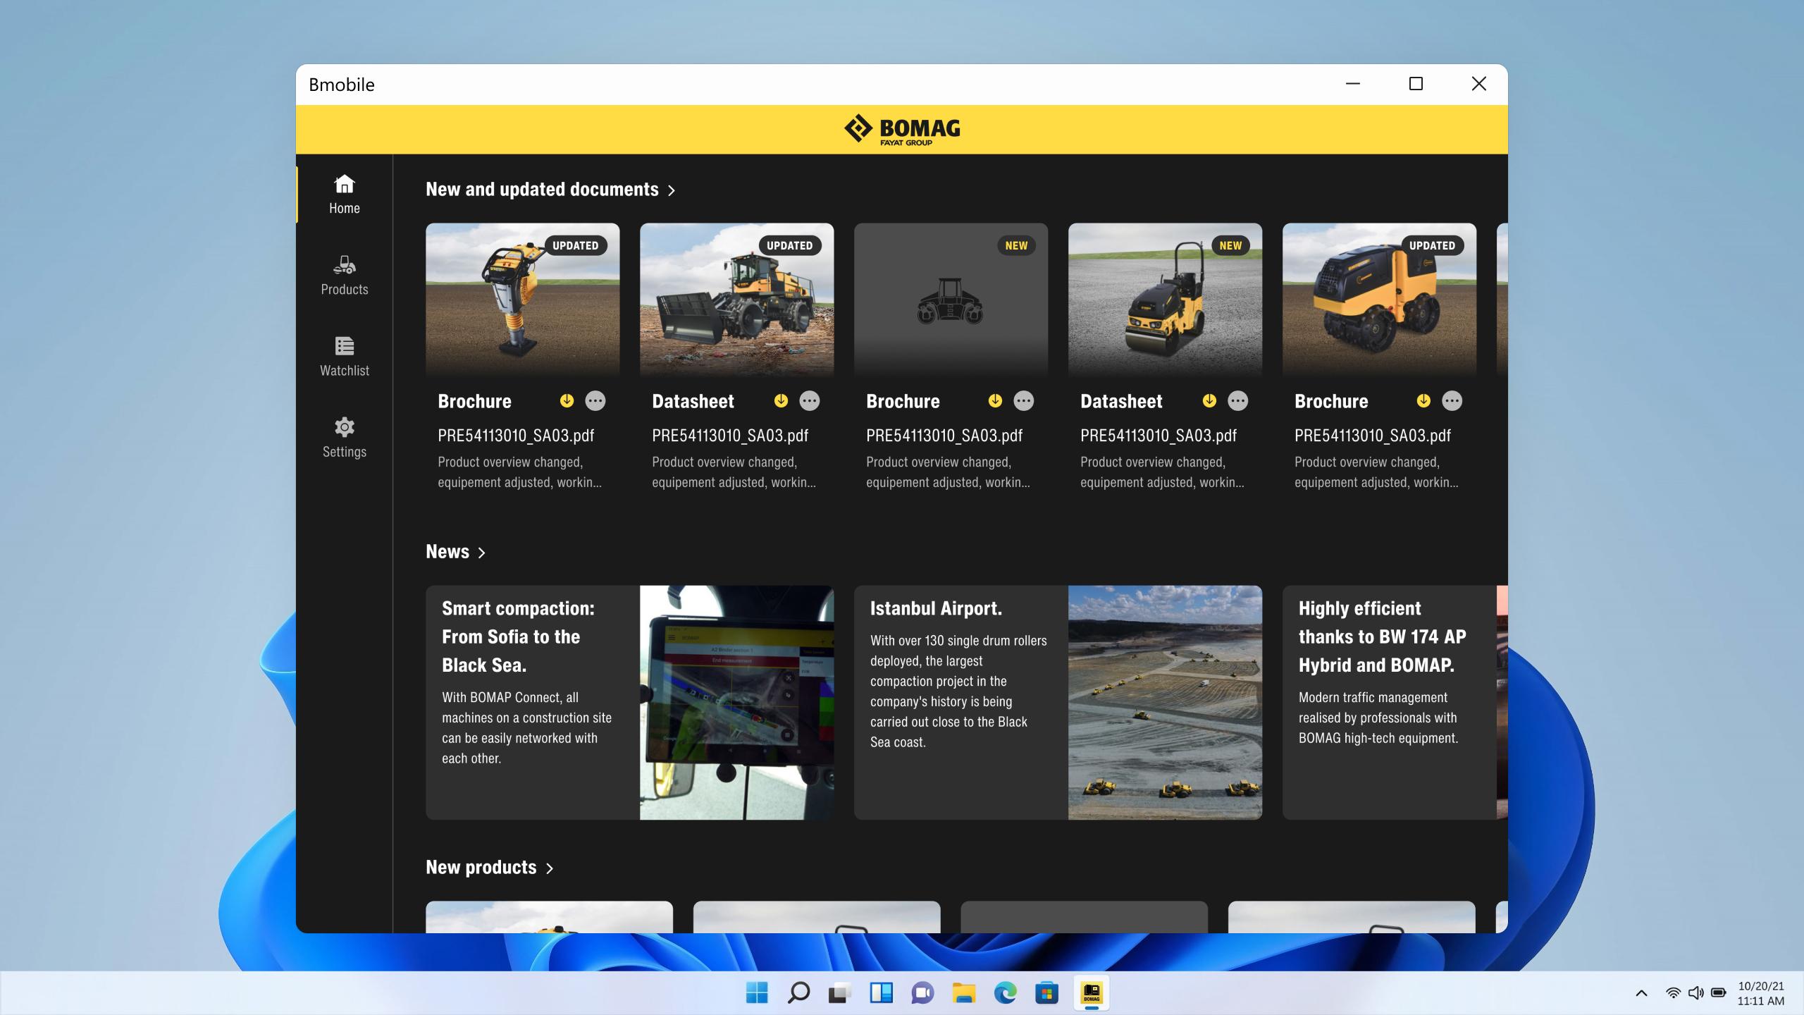The width and height of the screenshot is (1804, 1015).
Task: Open volume control in system tray
Action: 1695,993
